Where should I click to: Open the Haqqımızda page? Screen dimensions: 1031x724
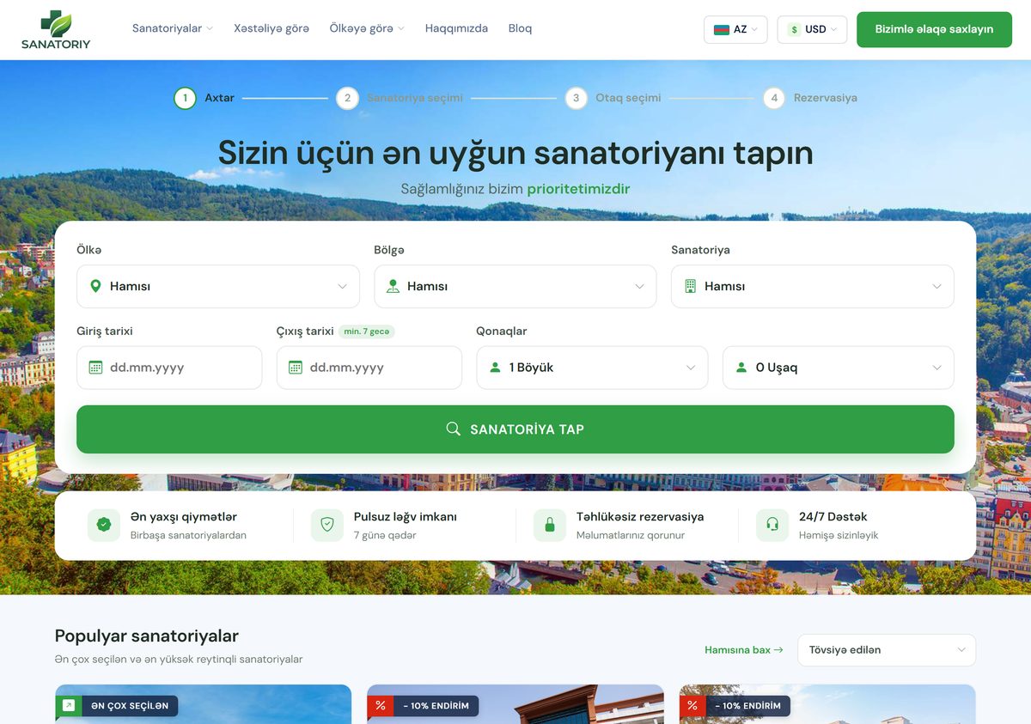tap(456, 28)
